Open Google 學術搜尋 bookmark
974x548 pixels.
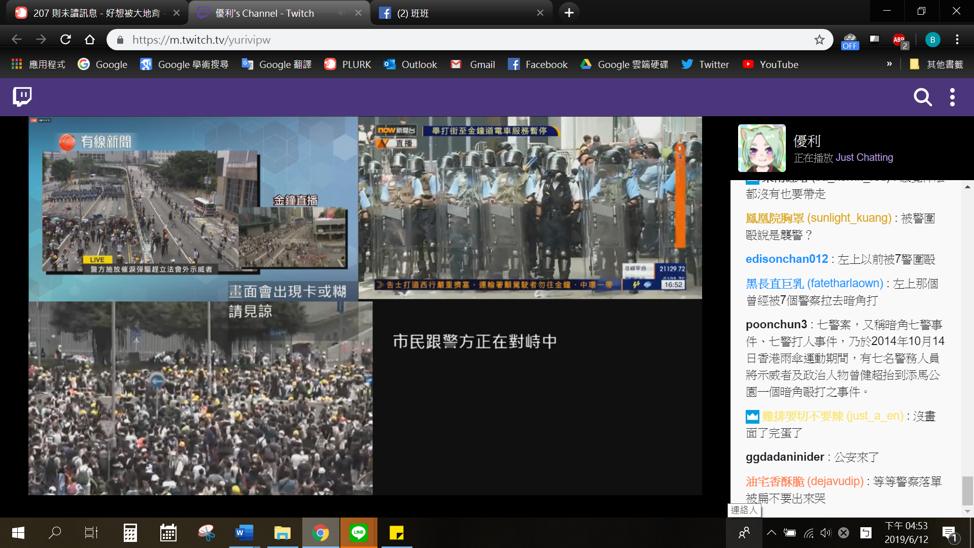[x=184, y=64]
